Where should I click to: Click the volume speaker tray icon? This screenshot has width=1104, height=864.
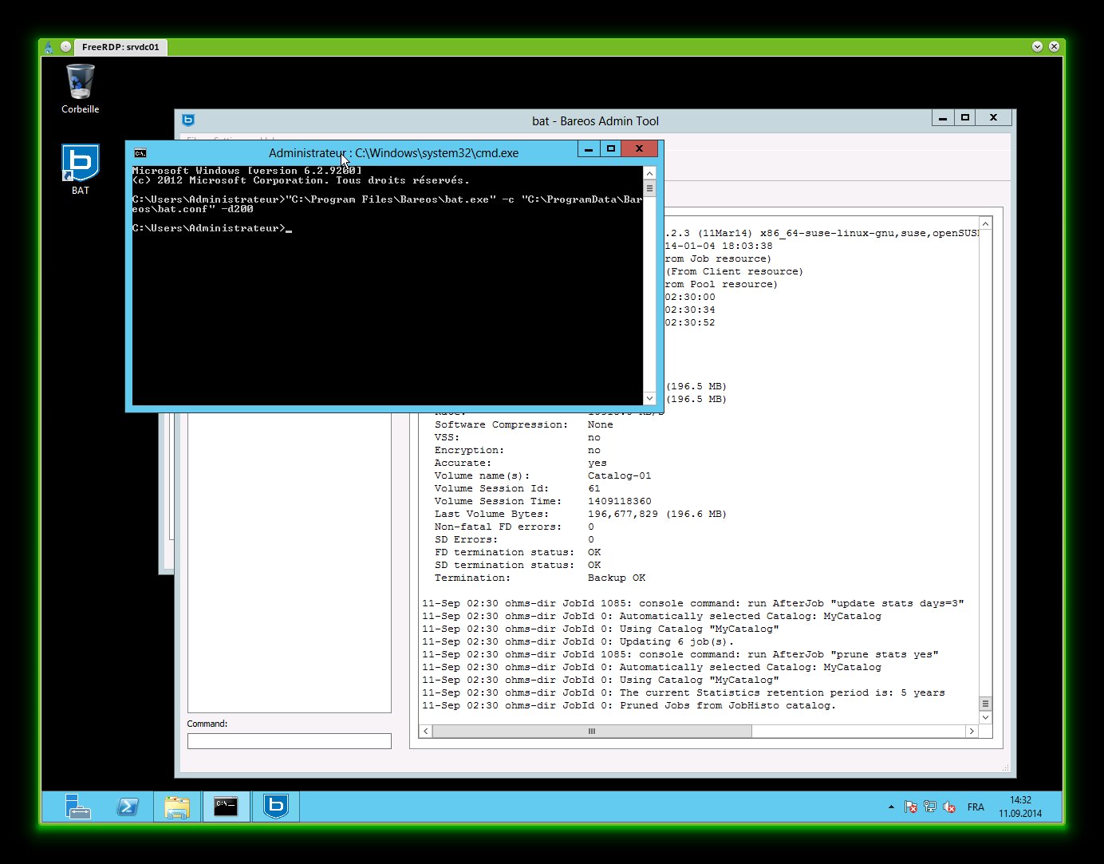948,807
